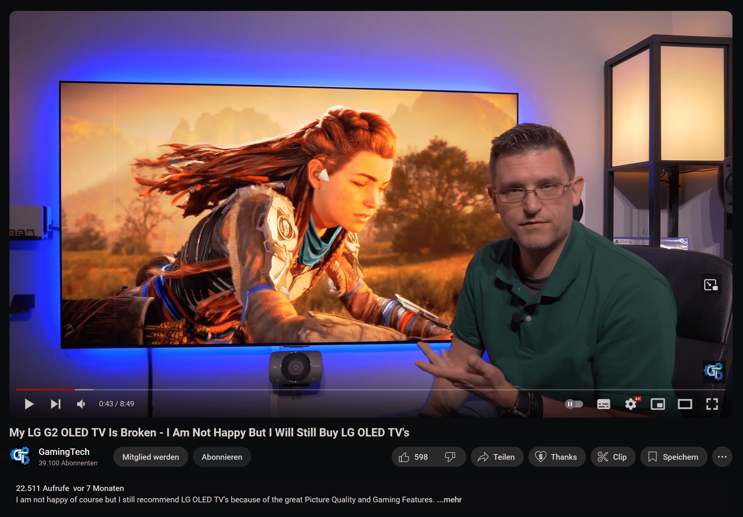Click 'vor 7 Monaten' upload date text

(x=99, y=488)
